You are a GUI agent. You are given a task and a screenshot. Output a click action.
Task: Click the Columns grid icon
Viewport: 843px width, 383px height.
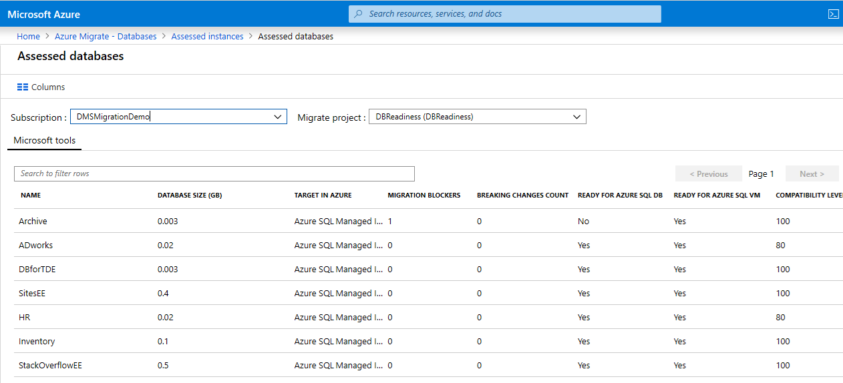click(23, 87)
